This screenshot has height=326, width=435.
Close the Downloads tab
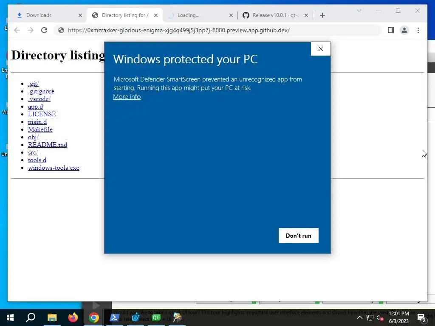coord(80,15)
